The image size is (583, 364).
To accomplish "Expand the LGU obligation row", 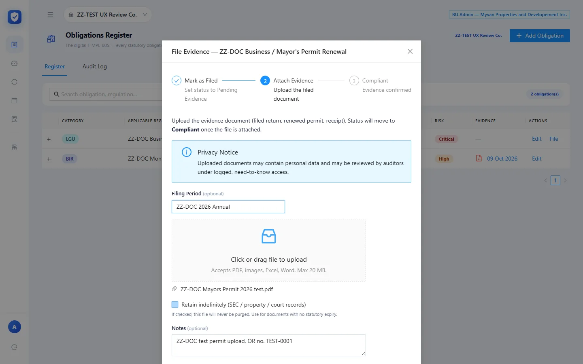I will pos(49,139).
